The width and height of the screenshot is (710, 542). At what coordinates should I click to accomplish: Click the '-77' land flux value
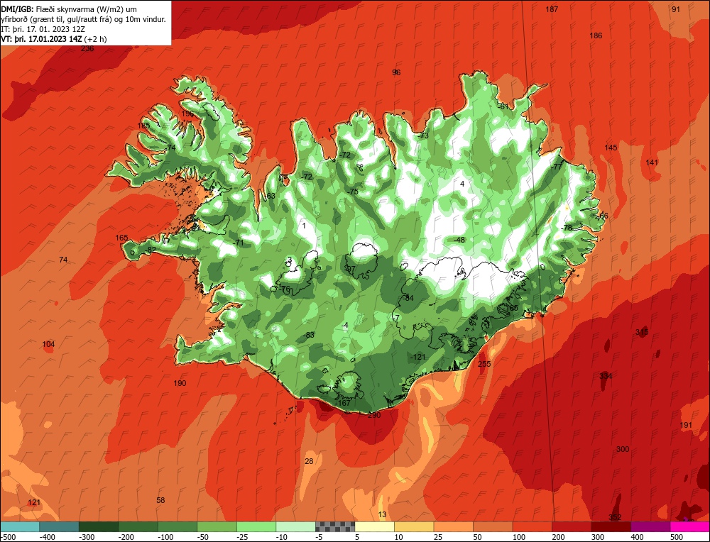pyautogui.click(x=556, y=167)
